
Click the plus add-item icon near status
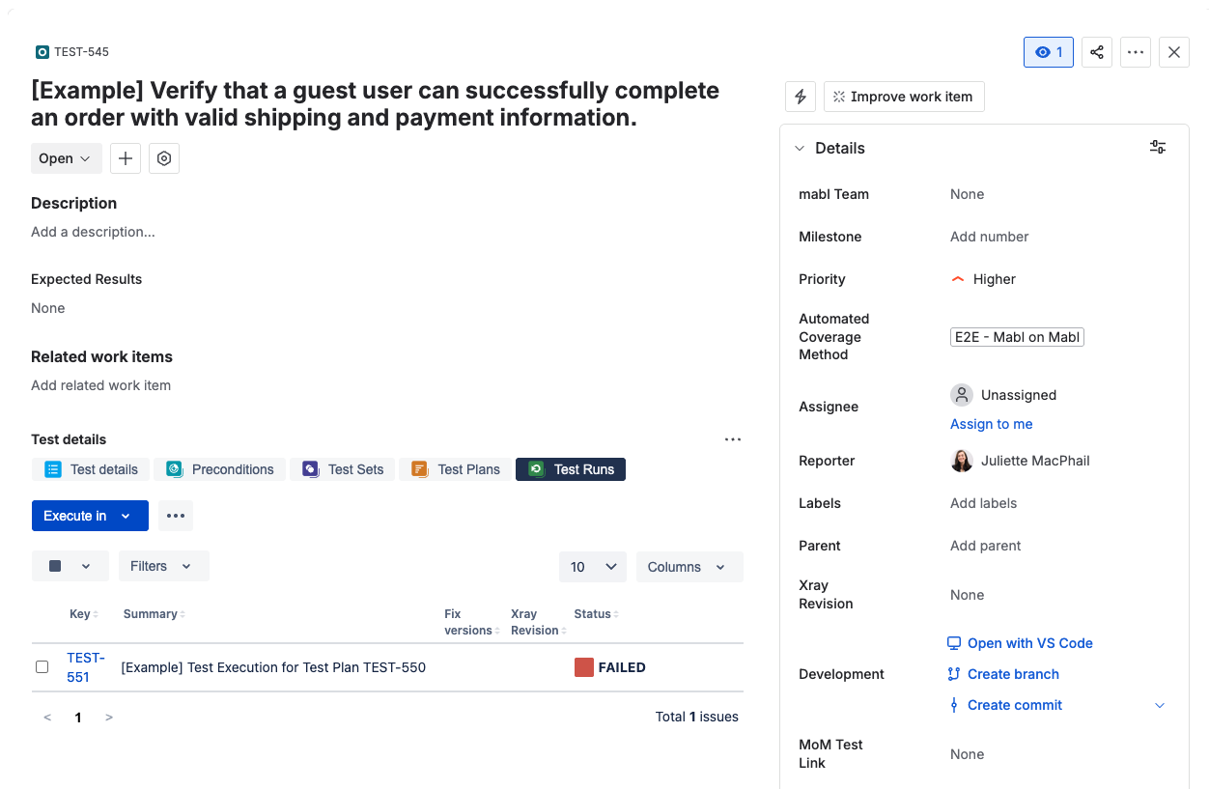pos(126,158)
